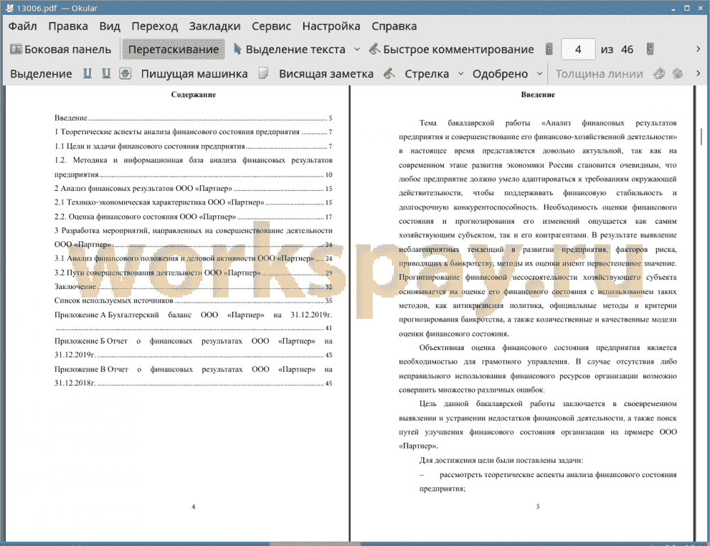This screenshot has height=546, width=710.
Task: Toggle the Боковая панель sidebar button
Action: (60, 50)
